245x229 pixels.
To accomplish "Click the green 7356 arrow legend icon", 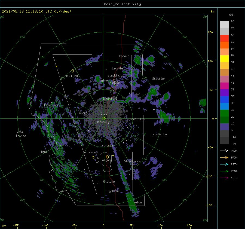I will (224, 171).
